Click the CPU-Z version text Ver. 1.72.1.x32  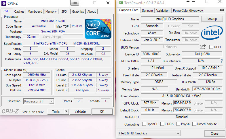click(x=33, y=112)
